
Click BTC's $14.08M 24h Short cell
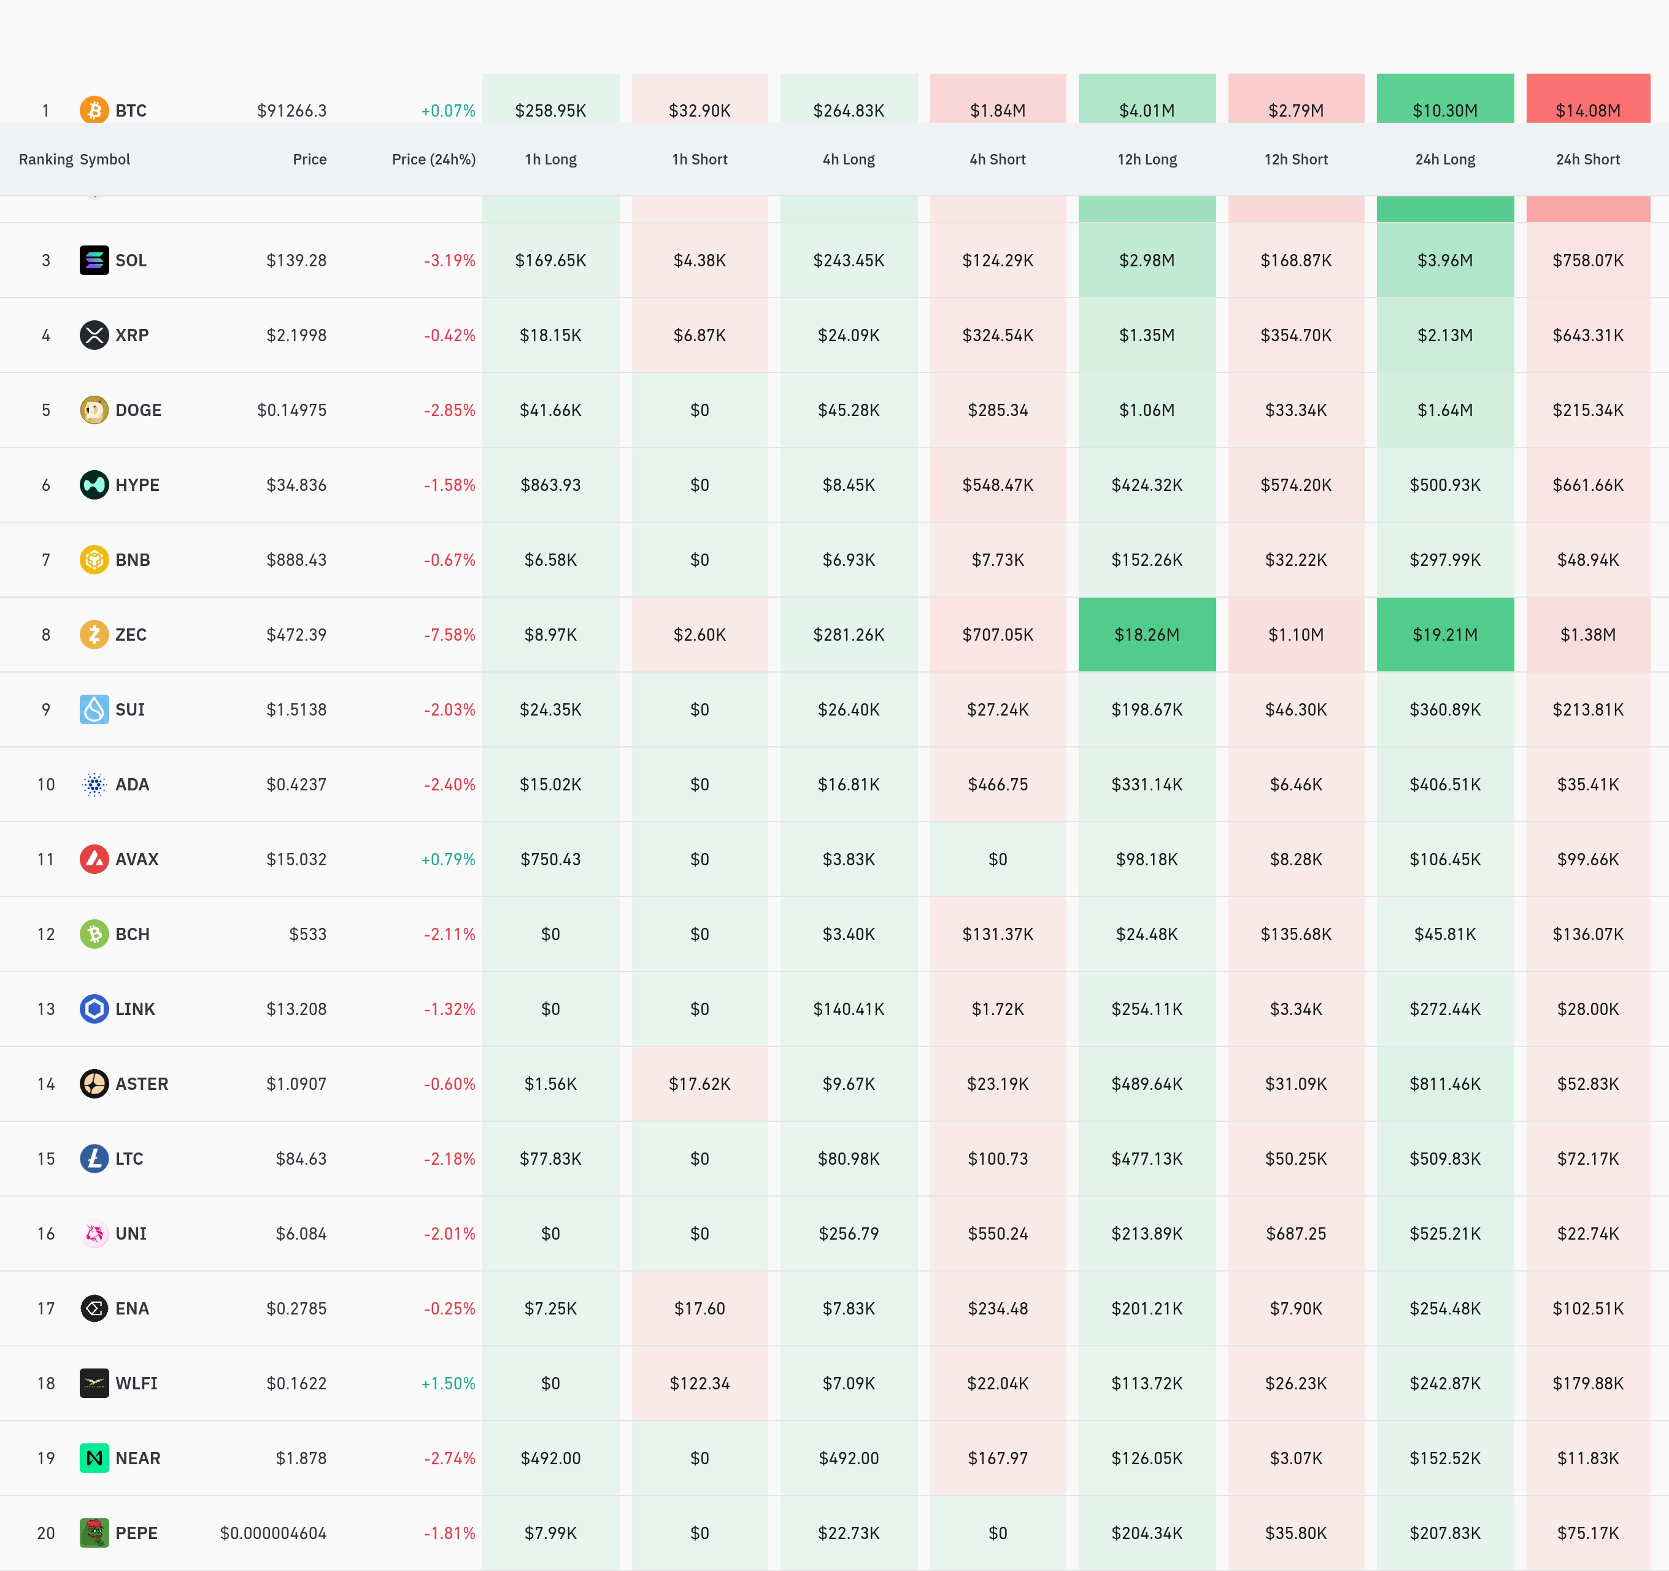pyautogui.click(x=1587, y=105)
